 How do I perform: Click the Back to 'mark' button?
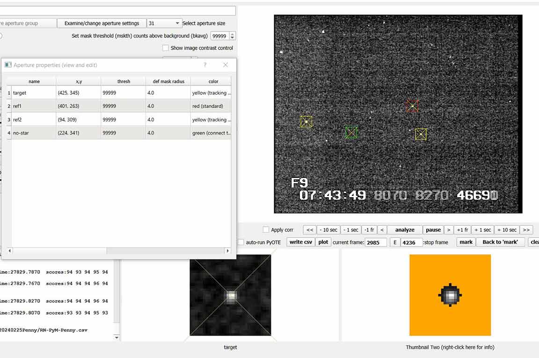click(500, 242)
